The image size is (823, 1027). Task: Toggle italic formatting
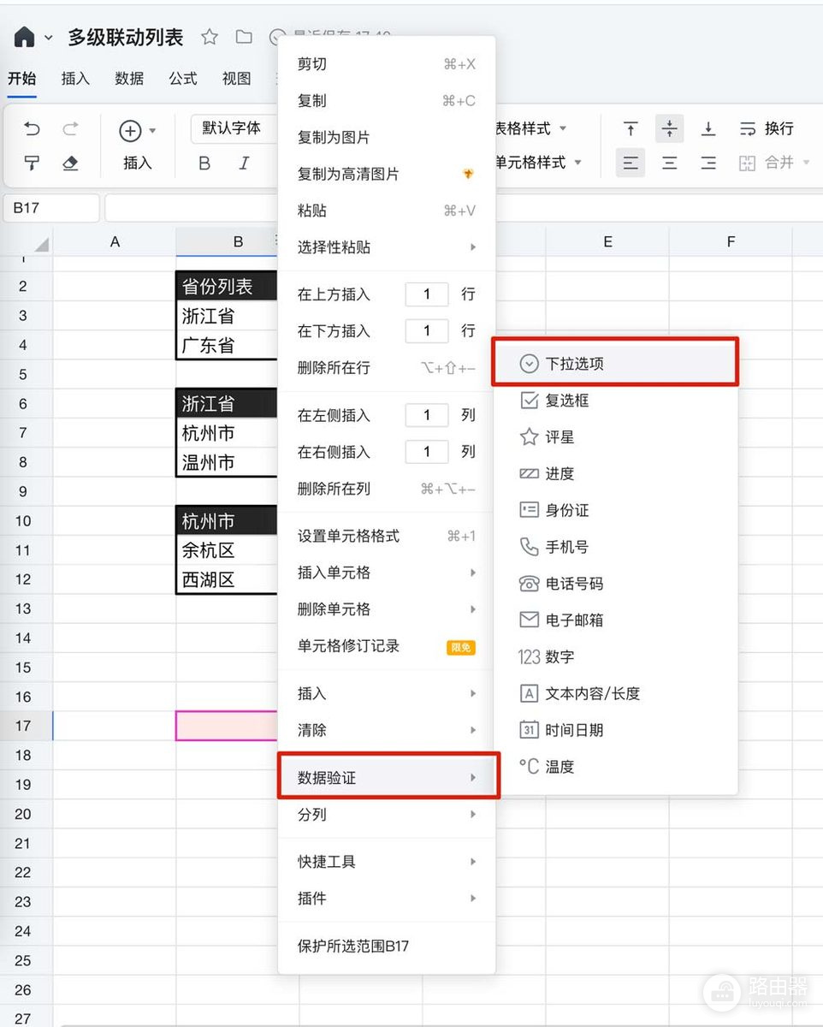(x=244, y=163)
